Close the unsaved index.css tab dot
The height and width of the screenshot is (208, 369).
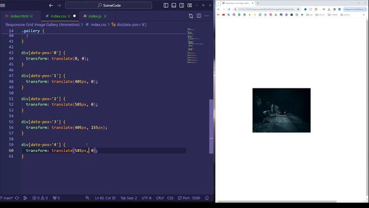(74, 16)
